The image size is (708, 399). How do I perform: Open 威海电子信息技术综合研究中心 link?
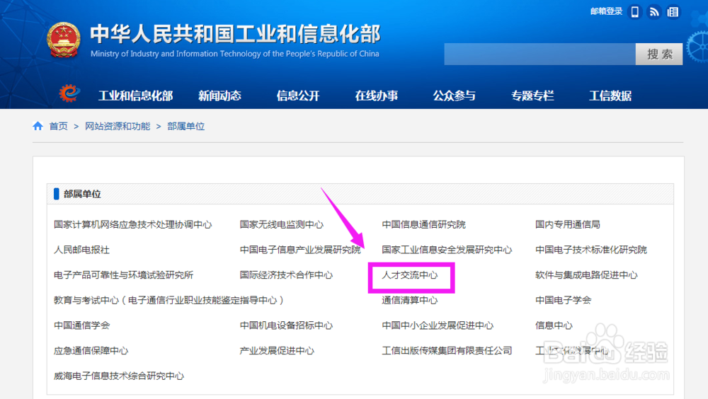tap(119, 376)
